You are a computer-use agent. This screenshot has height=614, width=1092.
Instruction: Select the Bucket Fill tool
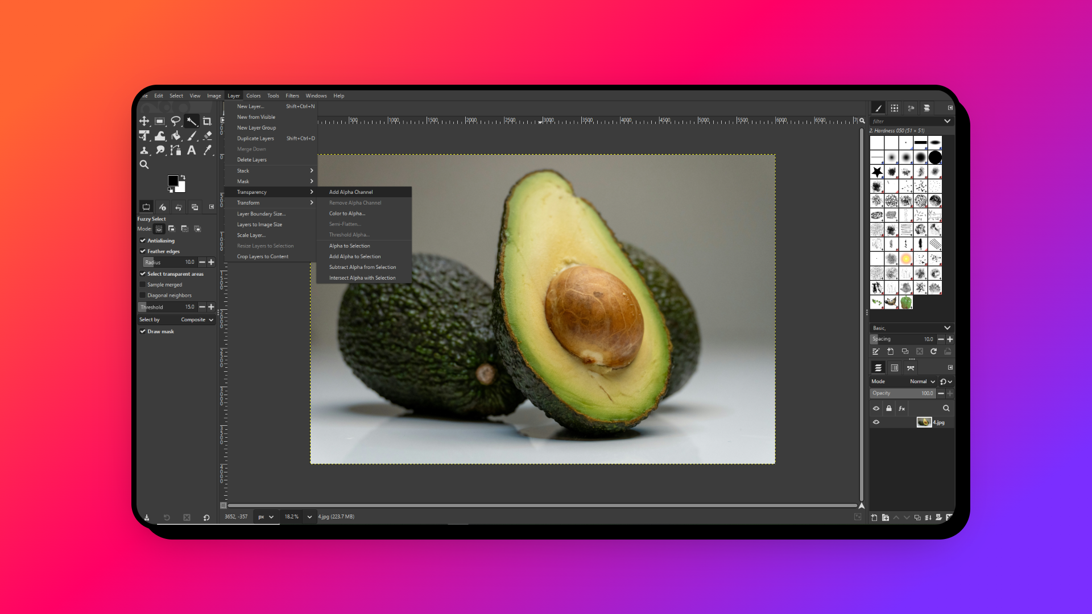(x=176, y=136)
